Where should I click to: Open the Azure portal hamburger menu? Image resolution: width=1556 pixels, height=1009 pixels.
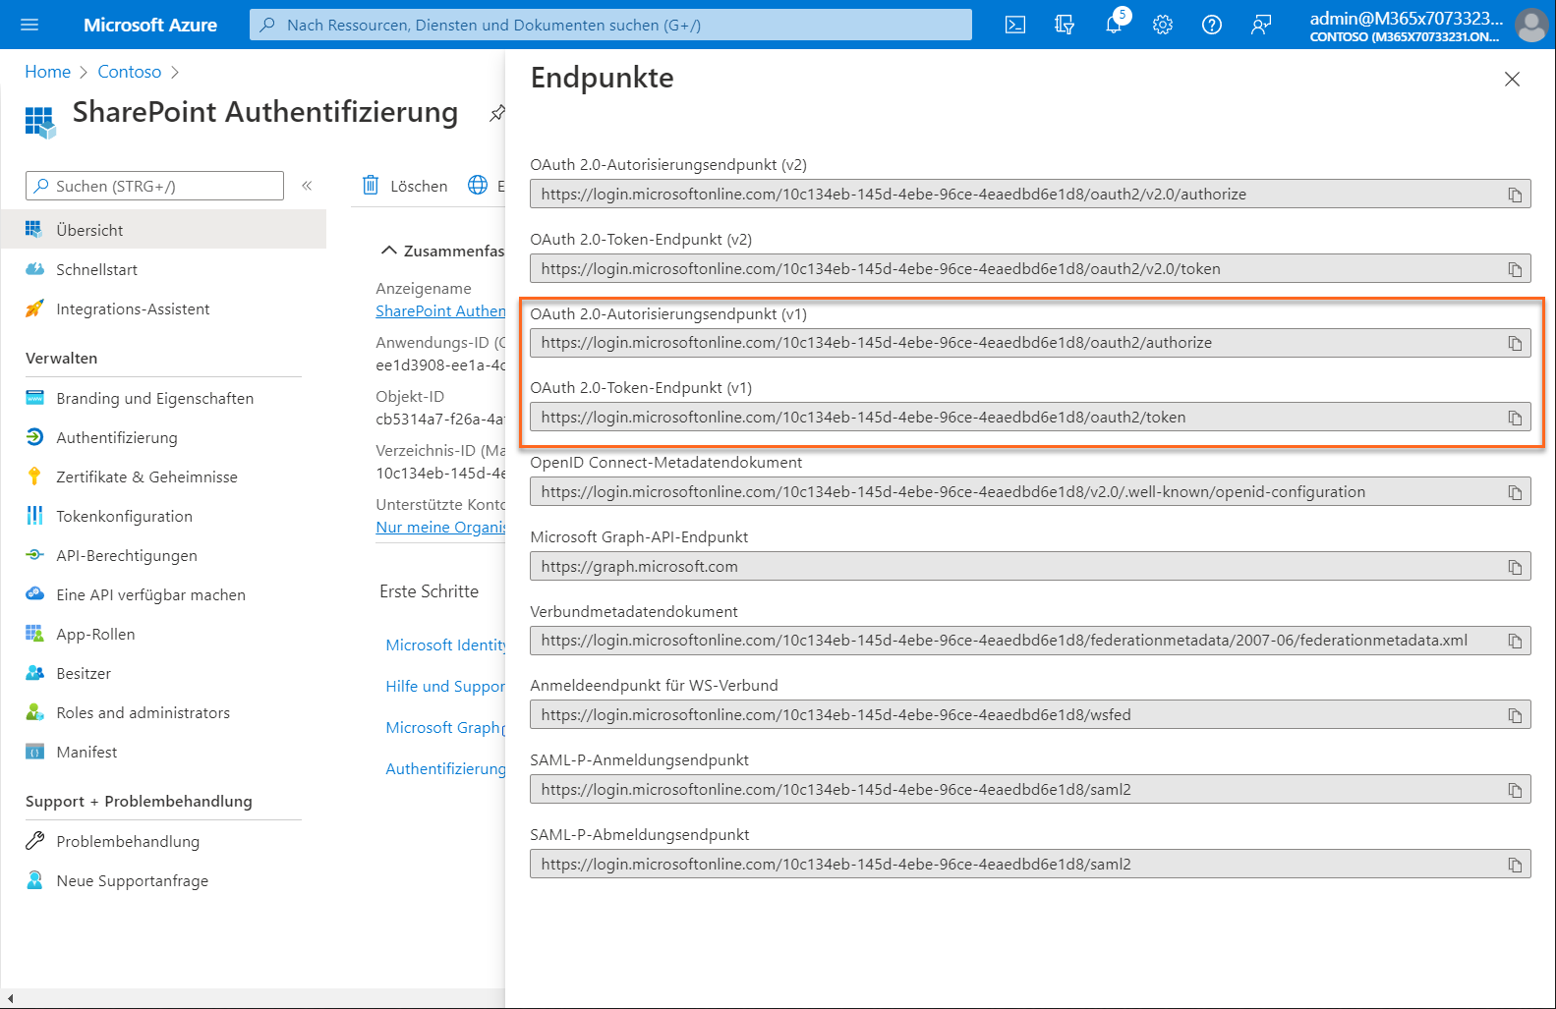pos(29,25)
